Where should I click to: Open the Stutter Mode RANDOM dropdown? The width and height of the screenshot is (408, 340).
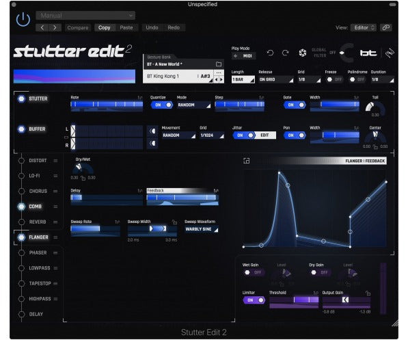193,105
